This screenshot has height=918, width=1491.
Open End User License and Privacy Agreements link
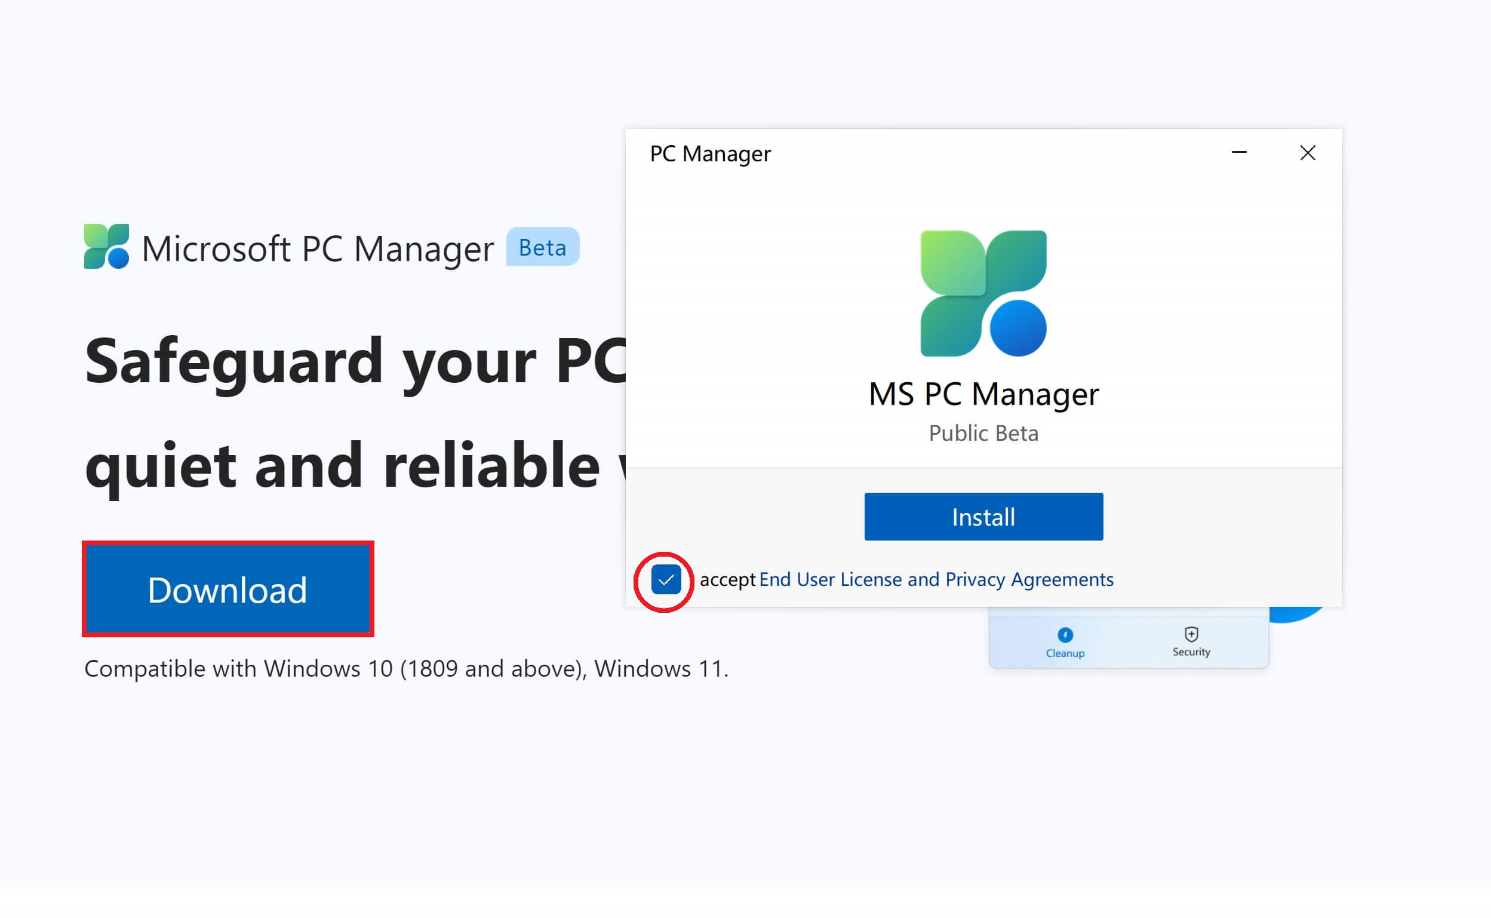pos(936,579)
